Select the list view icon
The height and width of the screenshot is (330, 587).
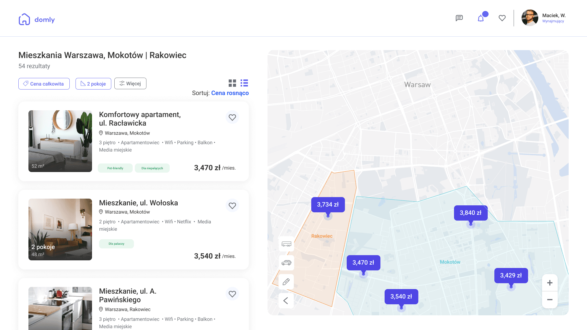click(x=244, y=83)
